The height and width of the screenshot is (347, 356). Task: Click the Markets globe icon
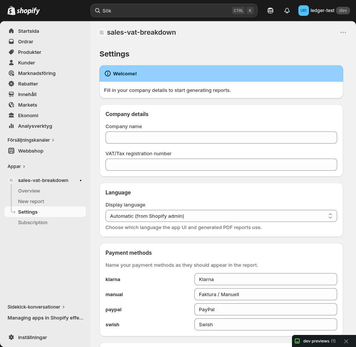coord(11,105)
